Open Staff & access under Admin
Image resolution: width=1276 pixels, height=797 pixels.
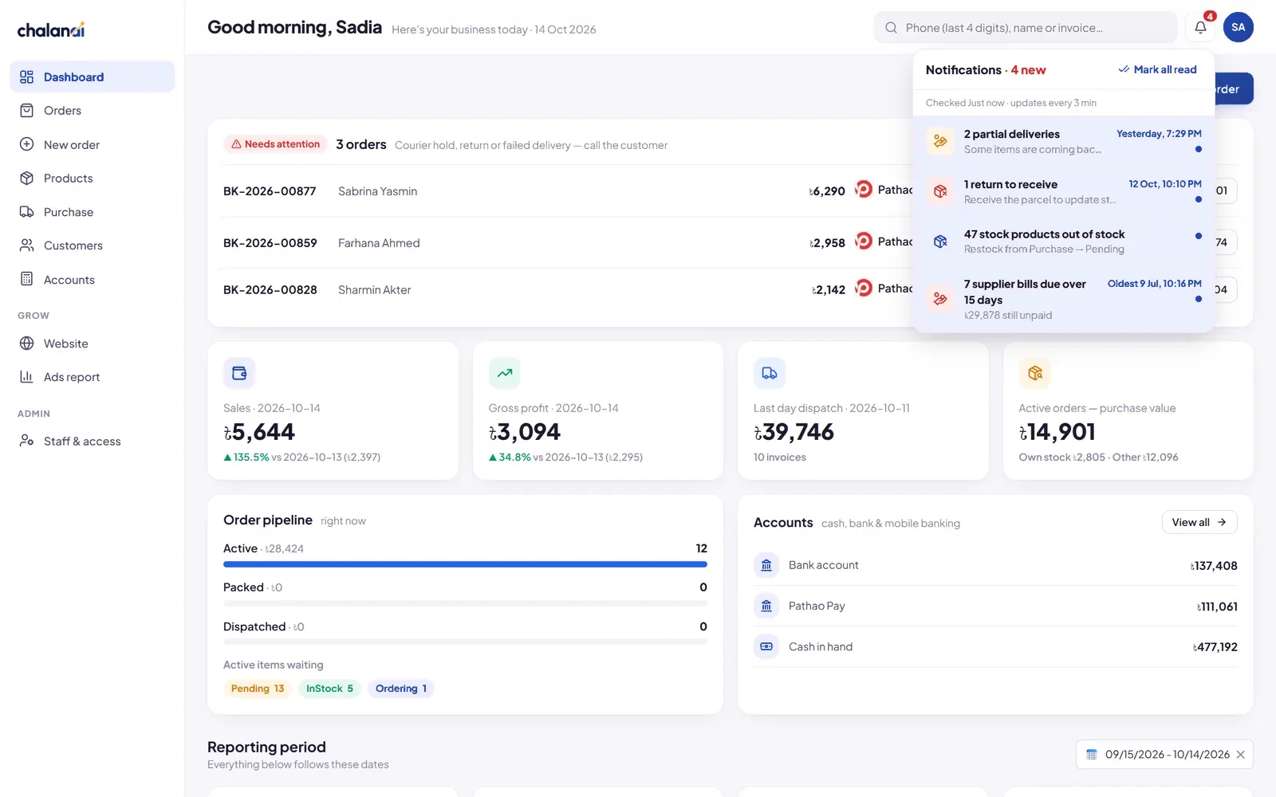(93, 441)
